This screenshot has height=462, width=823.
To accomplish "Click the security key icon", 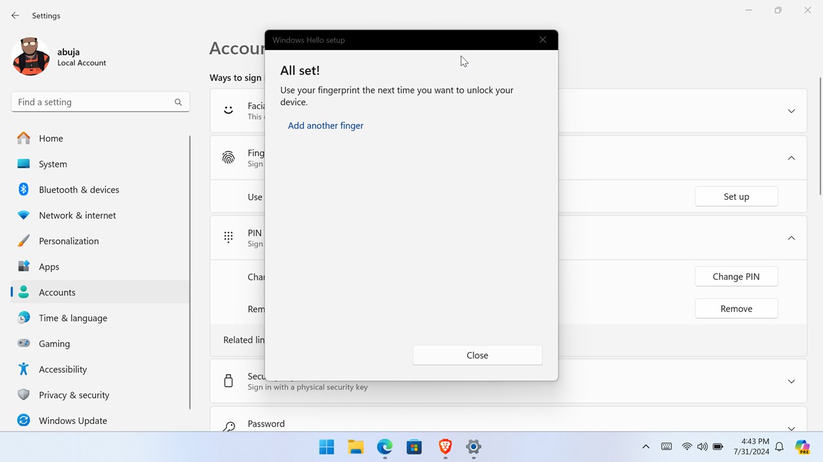I will coord(228,381).
